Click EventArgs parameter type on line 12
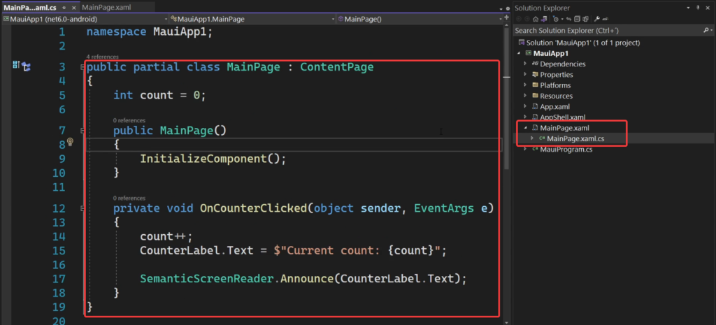Screen dimensions: 716x325 coord(444,208)
